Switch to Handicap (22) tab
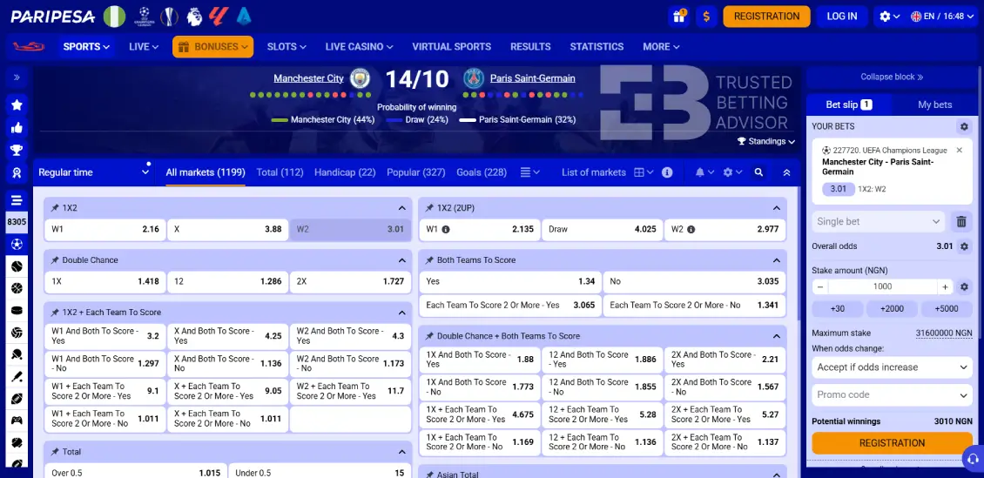Screen dimensions: 984x478 pyautogui.click(x=345, y=172)
